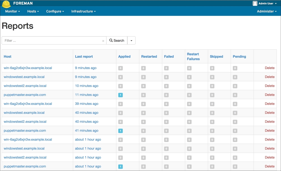Open the Monitor menu

12,11
